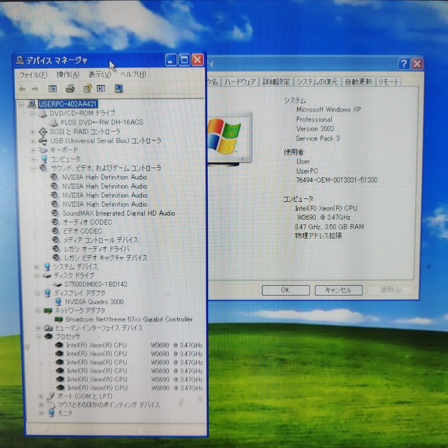Switch to the リモート tab
This screenshot has width=448, height=448.
point(388,82)
